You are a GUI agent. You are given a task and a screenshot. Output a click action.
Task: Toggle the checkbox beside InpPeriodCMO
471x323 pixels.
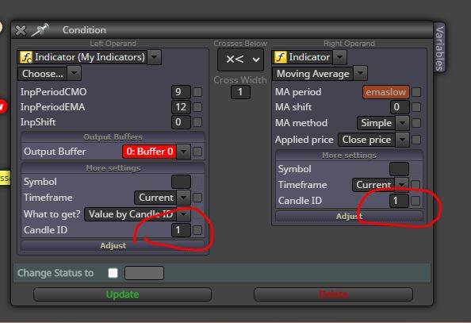pos(197,92)
